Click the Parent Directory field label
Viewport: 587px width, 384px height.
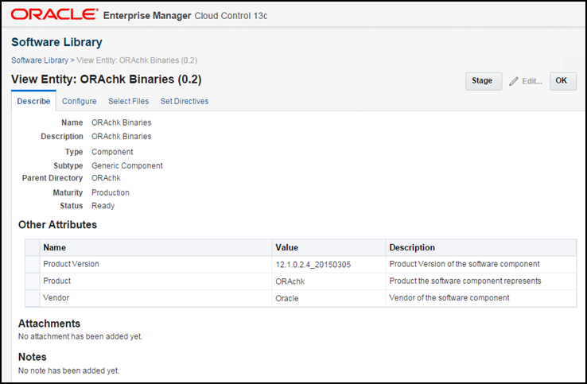[x=52, y=178]
